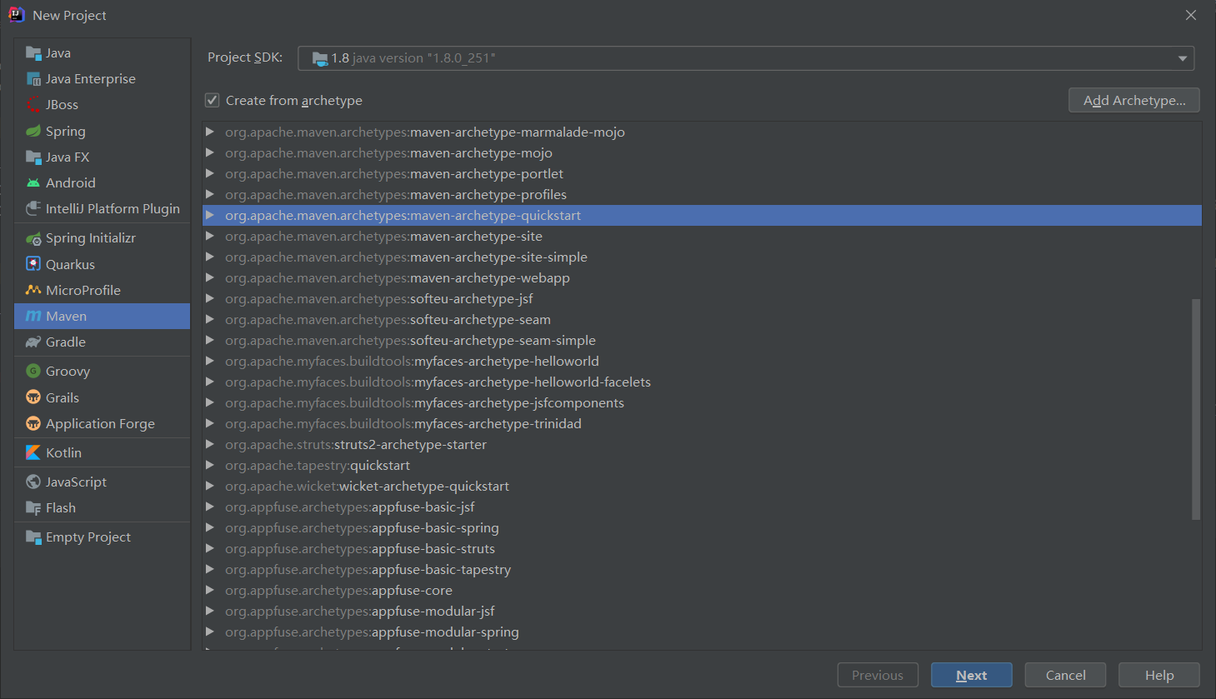The image size is (1216, 699).
Task: Click the Grails icon
Action: click(33, 397)
